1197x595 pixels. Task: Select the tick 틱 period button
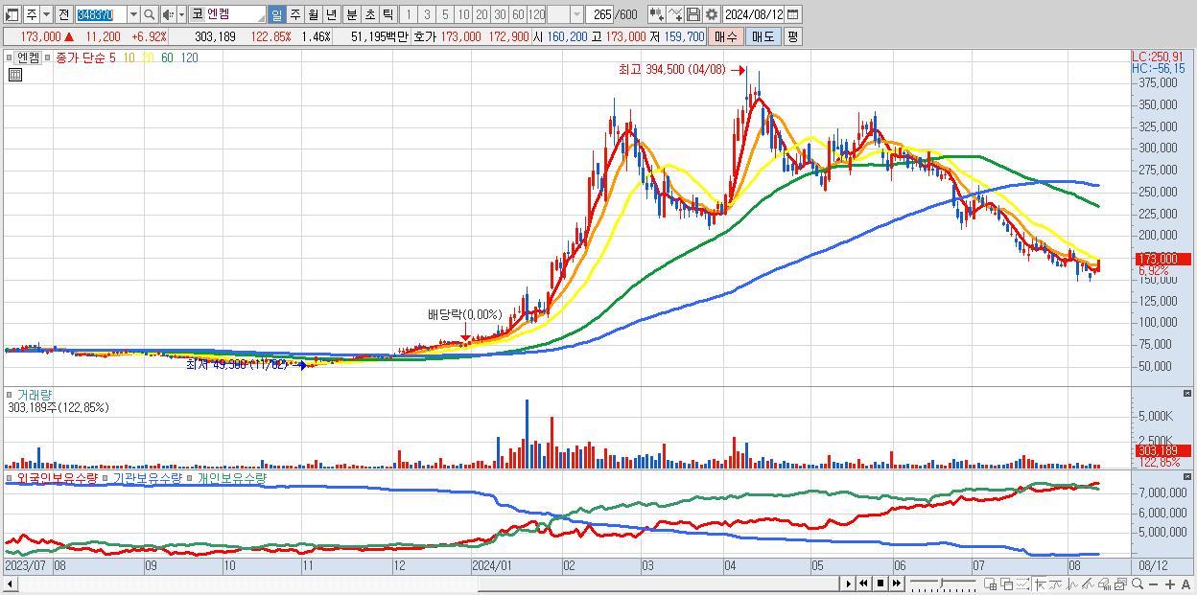click(x=387, y=14)
